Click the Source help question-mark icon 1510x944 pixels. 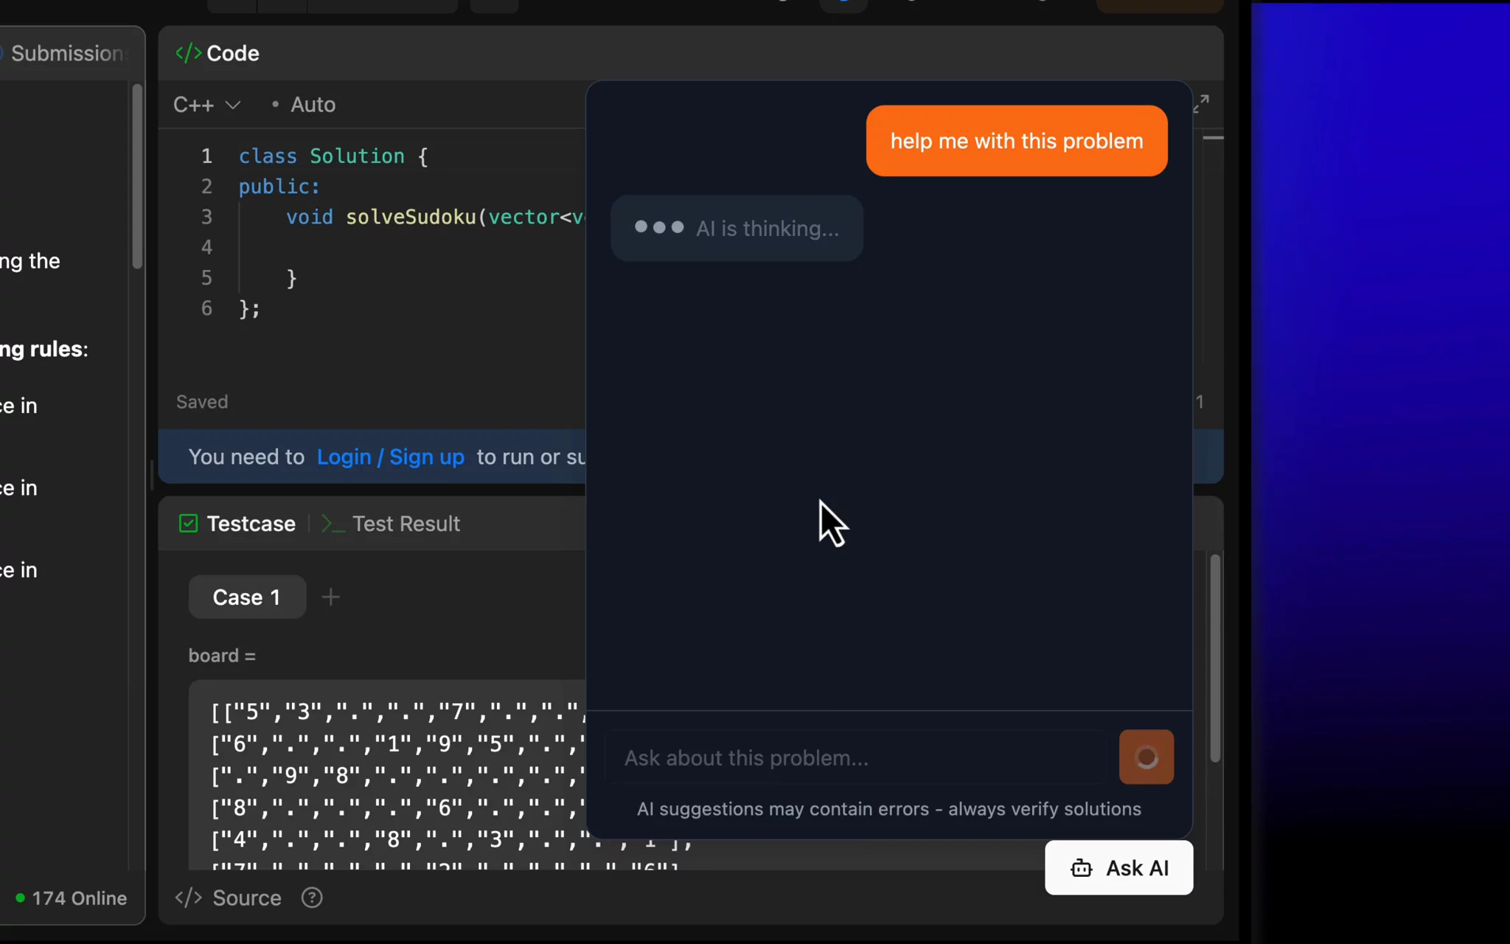(x=312, y=898)
